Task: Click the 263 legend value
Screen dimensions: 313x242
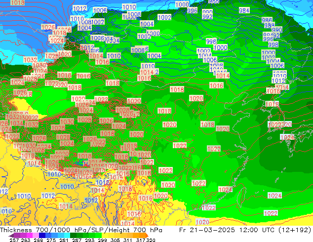Action: [26, 240]
